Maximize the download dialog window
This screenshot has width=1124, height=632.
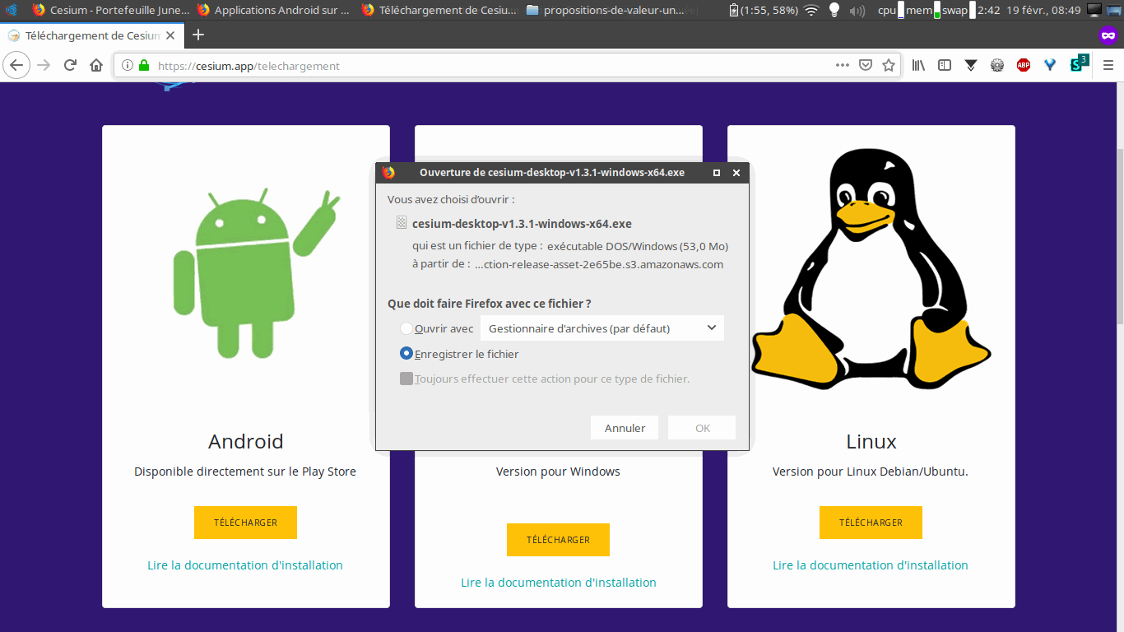717,173
